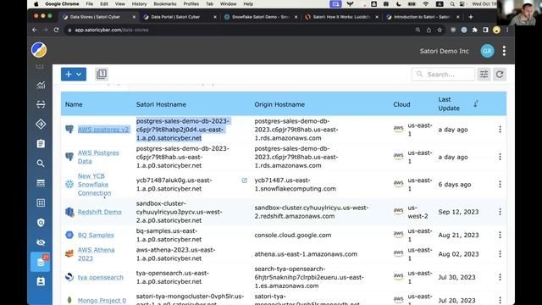Viewport: 542px width, 305px height.
Task: Open the analytics chart sidebar icon
Action: (x=41, y=85)
